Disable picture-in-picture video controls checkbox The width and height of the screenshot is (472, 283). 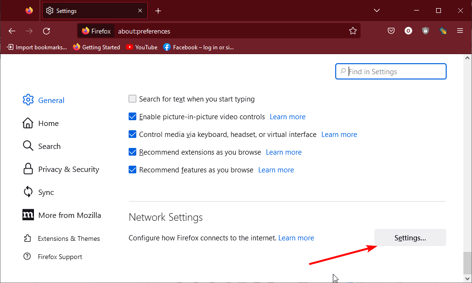pyautogui.click(x=133, y=117)
